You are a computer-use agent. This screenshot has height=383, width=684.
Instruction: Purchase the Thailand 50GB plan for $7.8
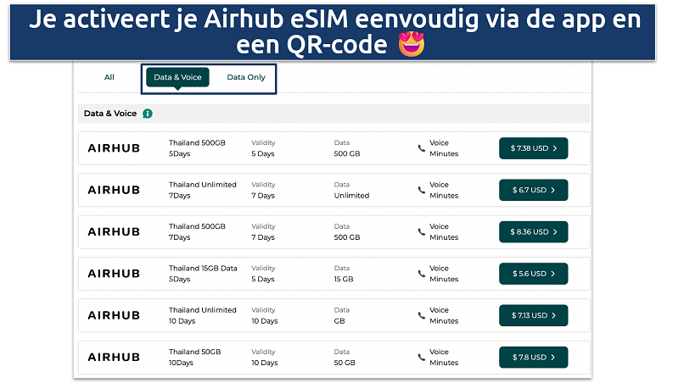533,357
